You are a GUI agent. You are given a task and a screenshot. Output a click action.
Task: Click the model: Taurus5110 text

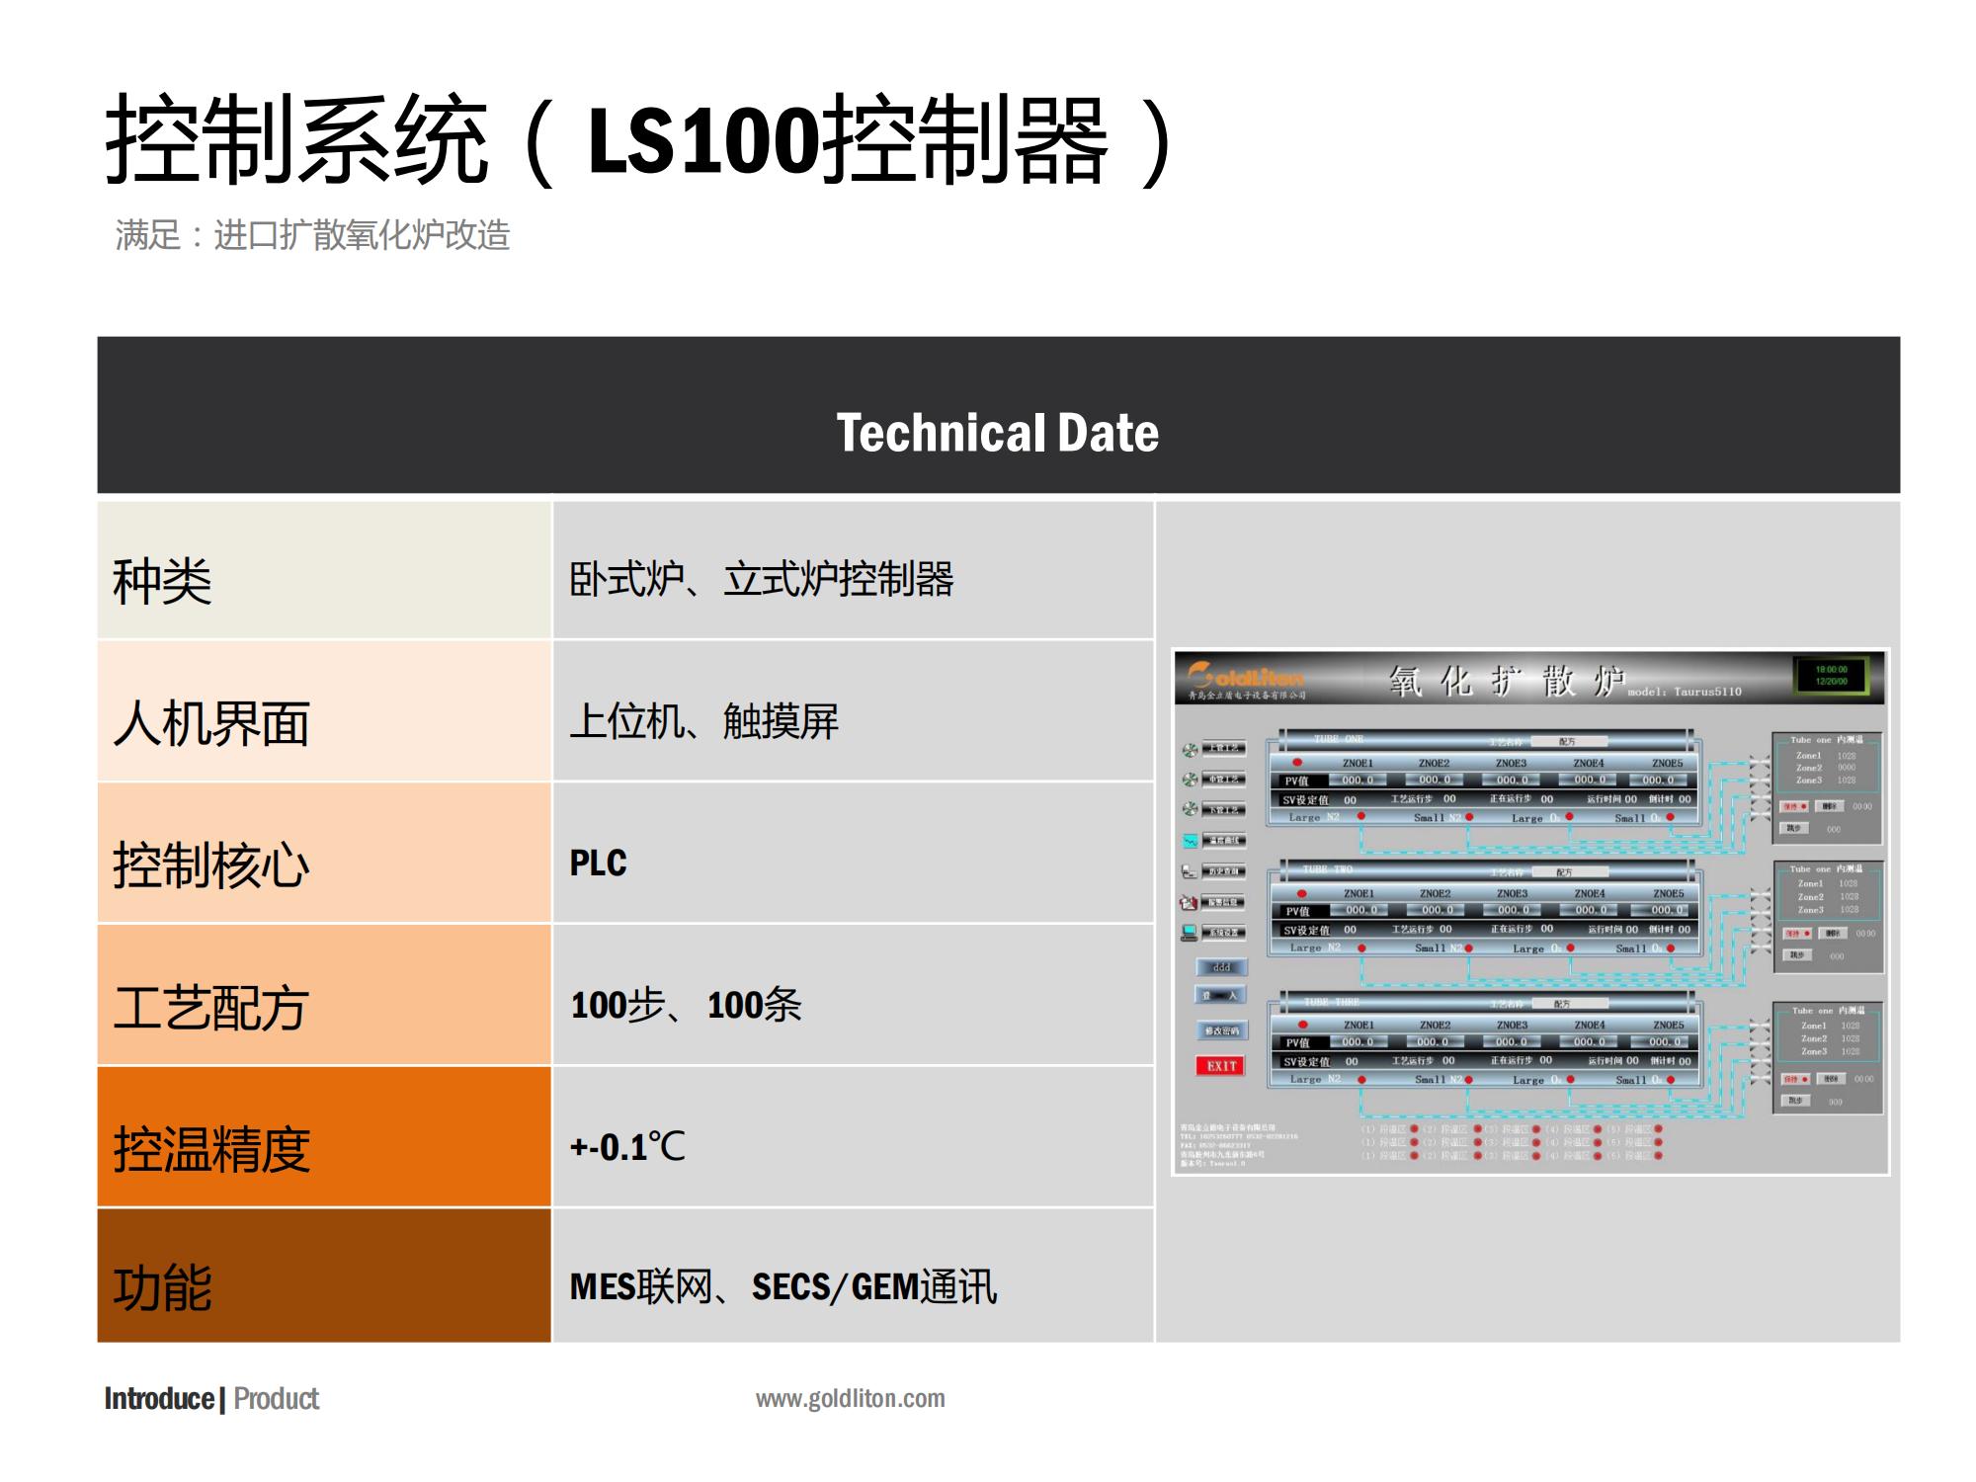coord(1685,692)
